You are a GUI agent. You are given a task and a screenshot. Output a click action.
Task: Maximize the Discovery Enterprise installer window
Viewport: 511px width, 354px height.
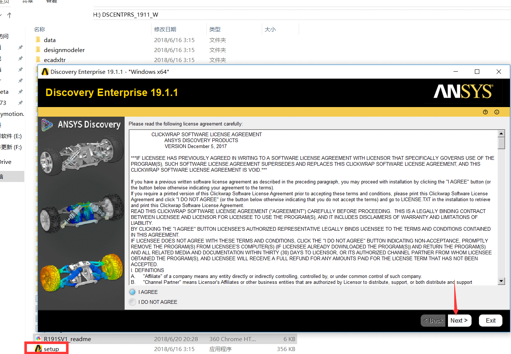tap(477, 72)
